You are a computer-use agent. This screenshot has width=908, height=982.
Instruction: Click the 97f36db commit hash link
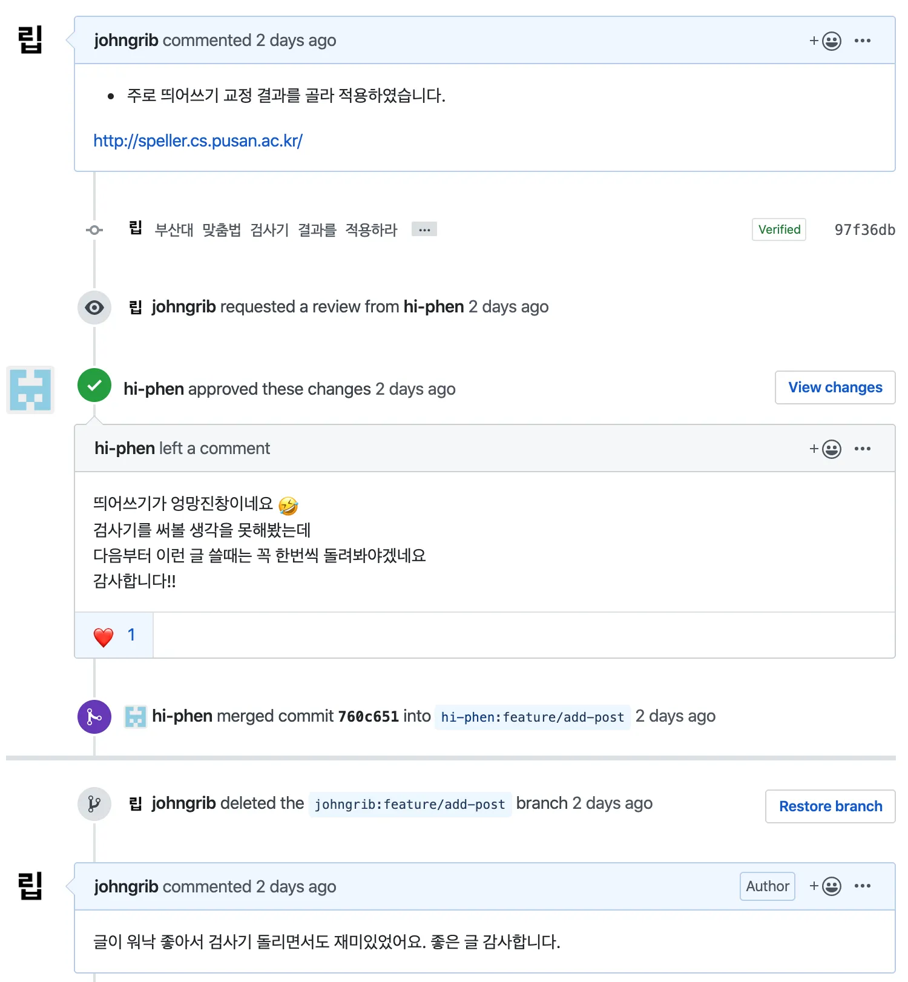[x=864, y=230]
